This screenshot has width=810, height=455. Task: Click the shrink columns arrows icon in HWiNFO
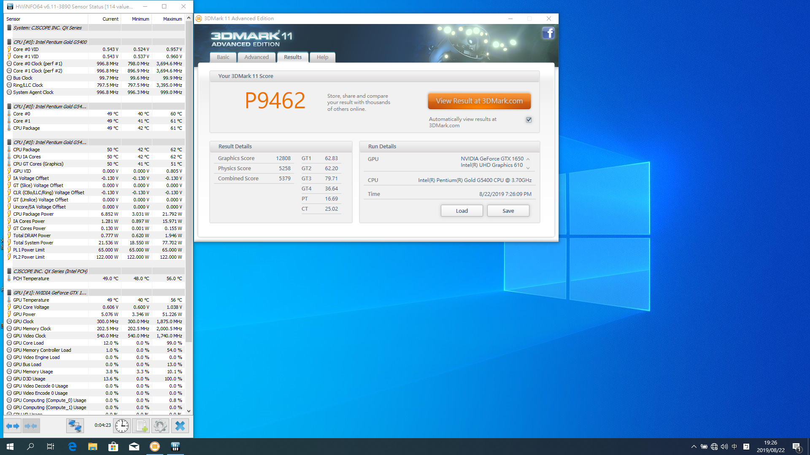click(x=31, y=426)
